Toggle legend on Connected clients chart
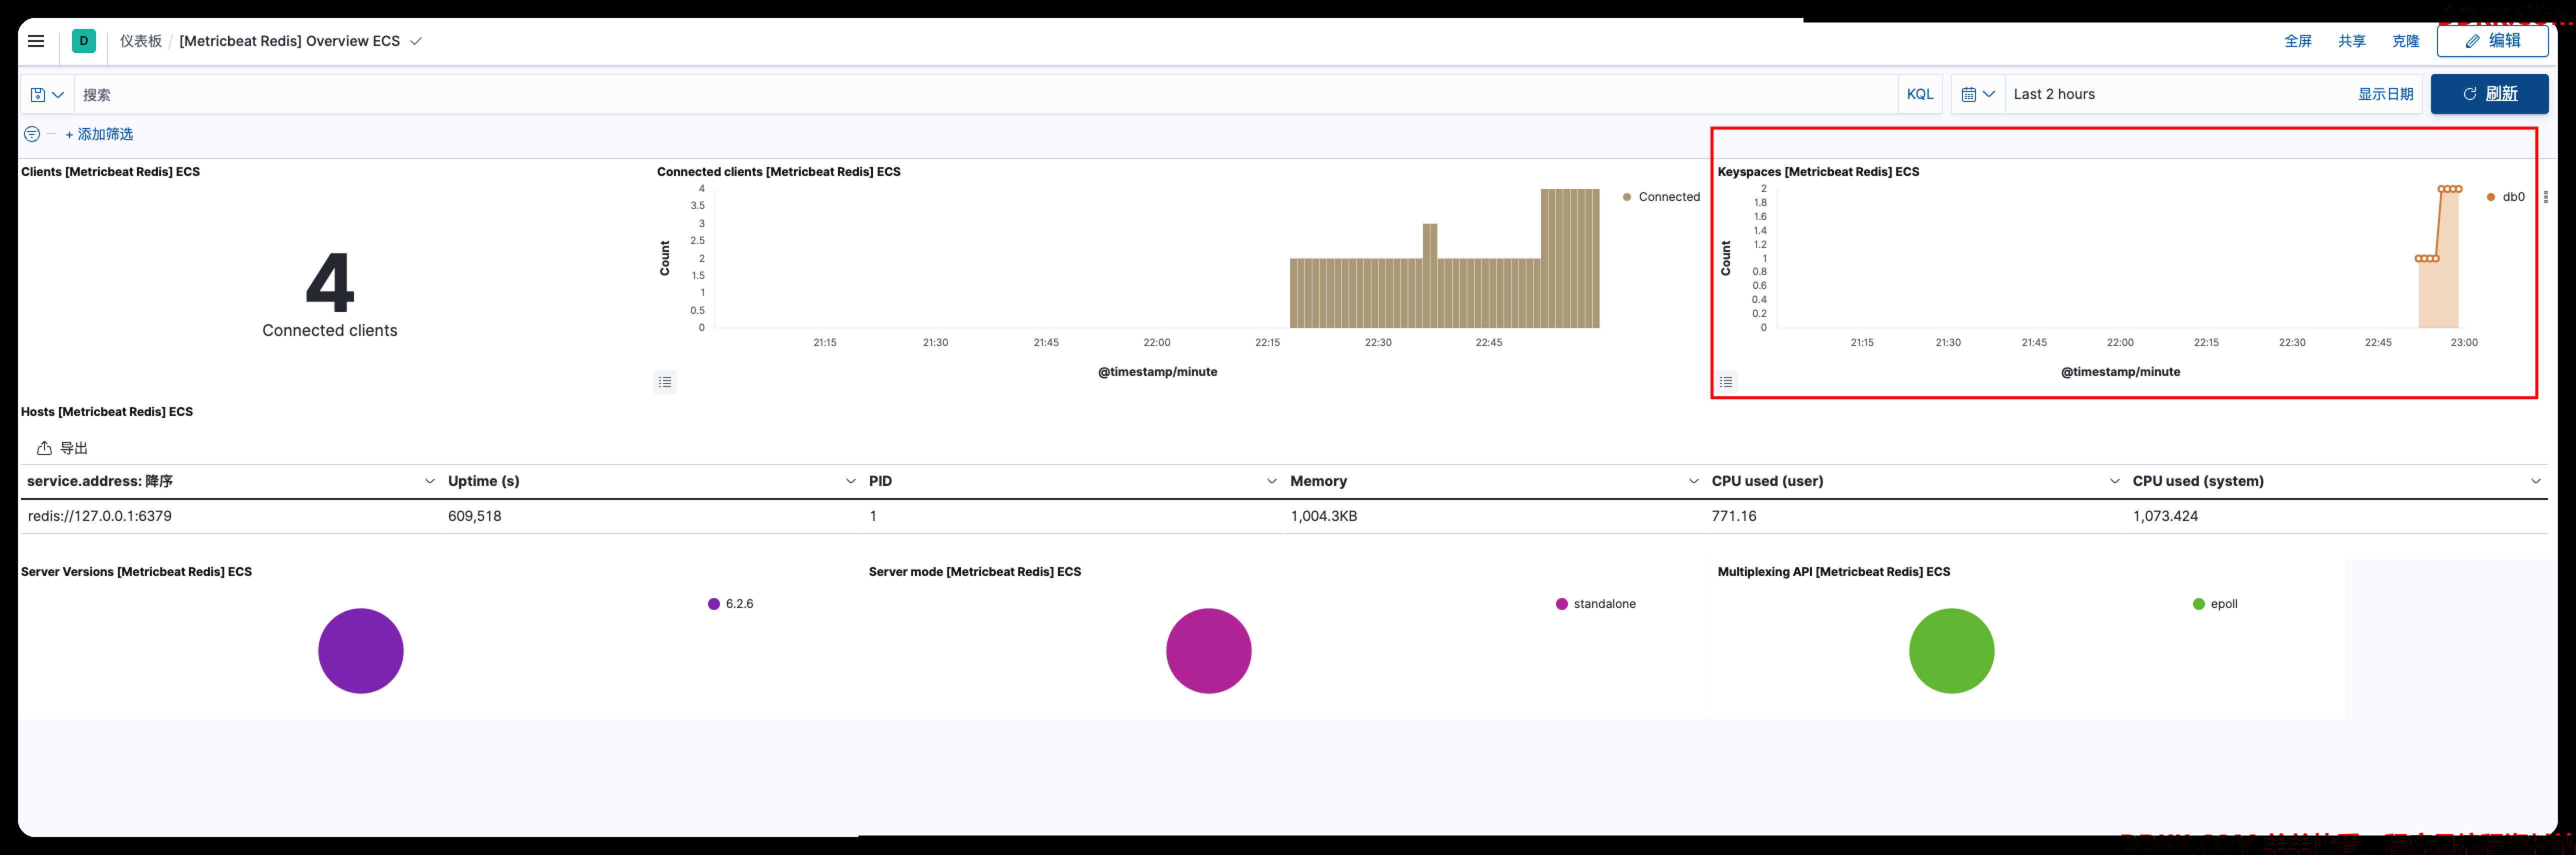This screenshot has height=855, width=2576. pyautogui.click(x=665, y=382)
